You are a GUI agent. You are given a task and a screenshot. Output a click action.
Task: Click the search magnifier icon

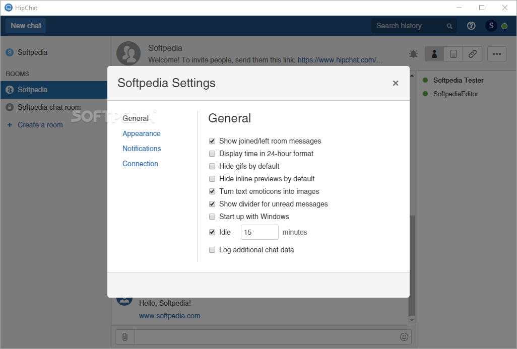[449, 26]
